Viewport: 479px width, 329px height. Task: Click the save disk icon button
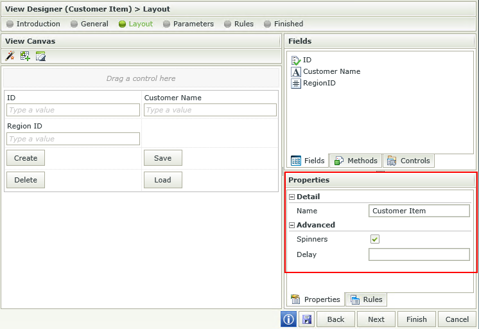[307, 319]
